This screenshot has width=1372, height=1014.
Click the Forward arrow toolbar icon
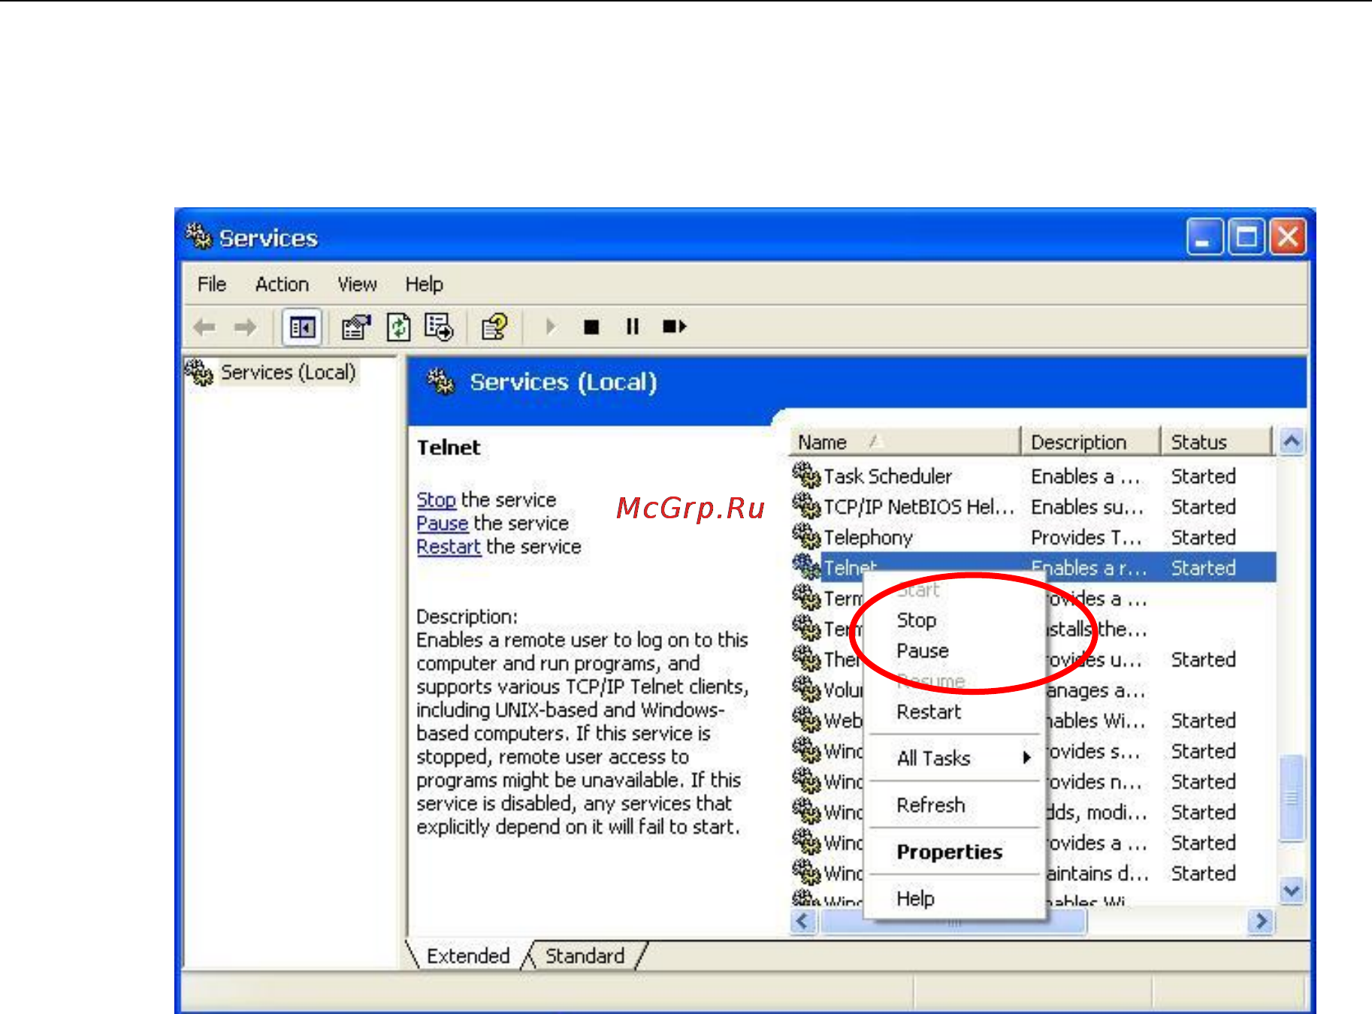click(245, 327)
